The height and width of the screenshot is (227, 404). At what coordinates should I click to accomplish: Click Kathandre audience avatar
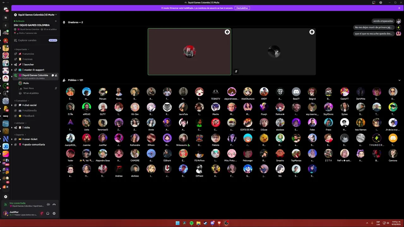pos(135,138)
